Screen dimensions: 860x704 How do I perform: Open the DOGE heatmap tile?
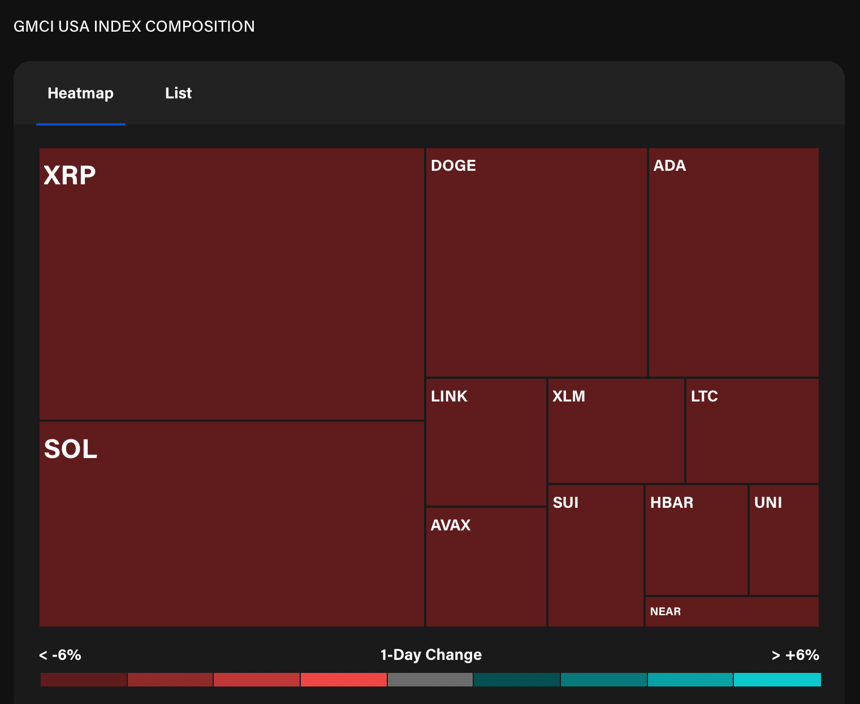[x=536, y=262]
